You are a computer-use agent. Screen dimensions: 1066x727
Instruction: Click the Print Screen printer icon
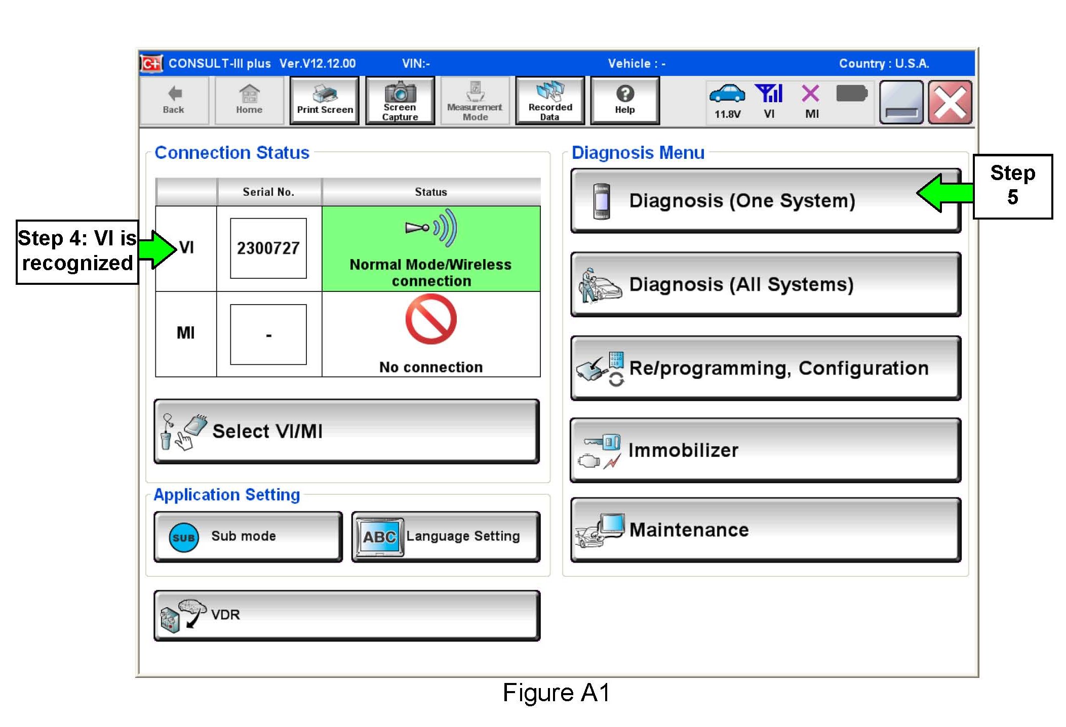coord(324,94)
